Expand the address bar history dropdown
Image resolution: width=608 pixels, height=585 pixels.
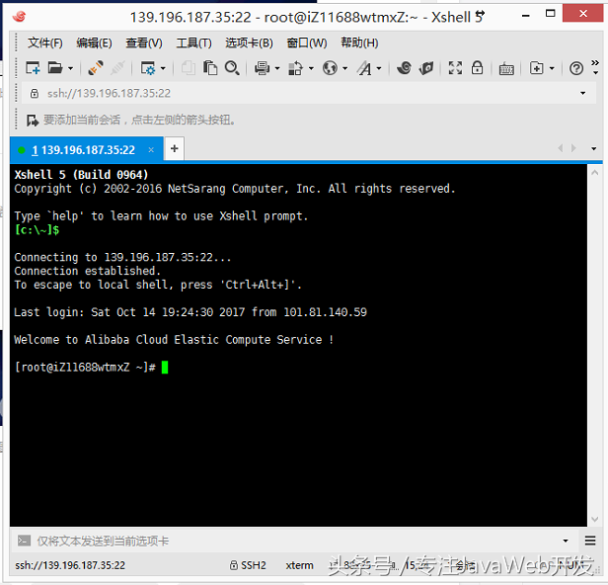point(582,93)
